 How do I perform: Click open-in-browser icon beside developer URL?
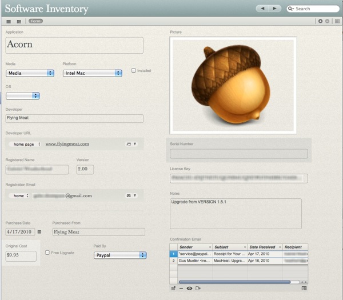point(129,144)
